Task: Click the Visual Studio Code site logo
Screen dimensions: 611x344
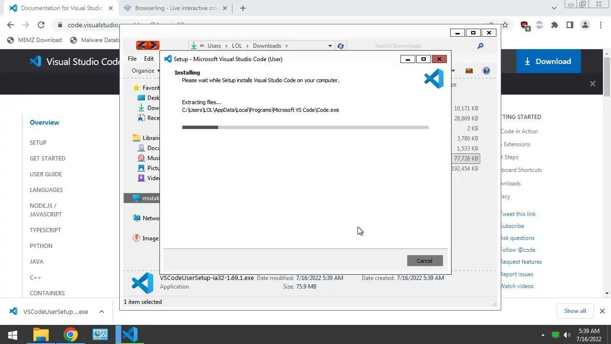Action: (74, 61)
